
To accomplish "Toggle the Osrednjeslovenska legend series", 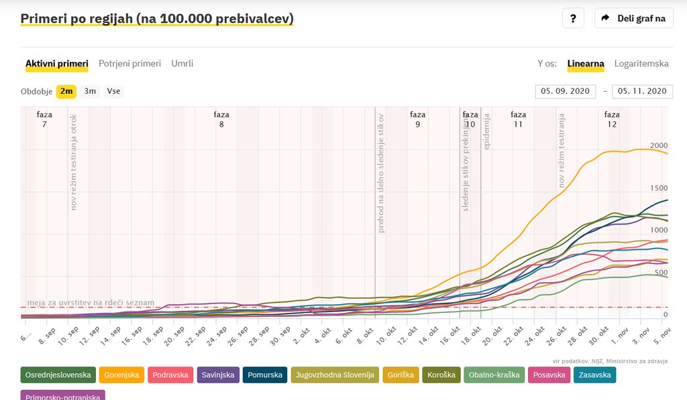I will (x=58, y=375).
